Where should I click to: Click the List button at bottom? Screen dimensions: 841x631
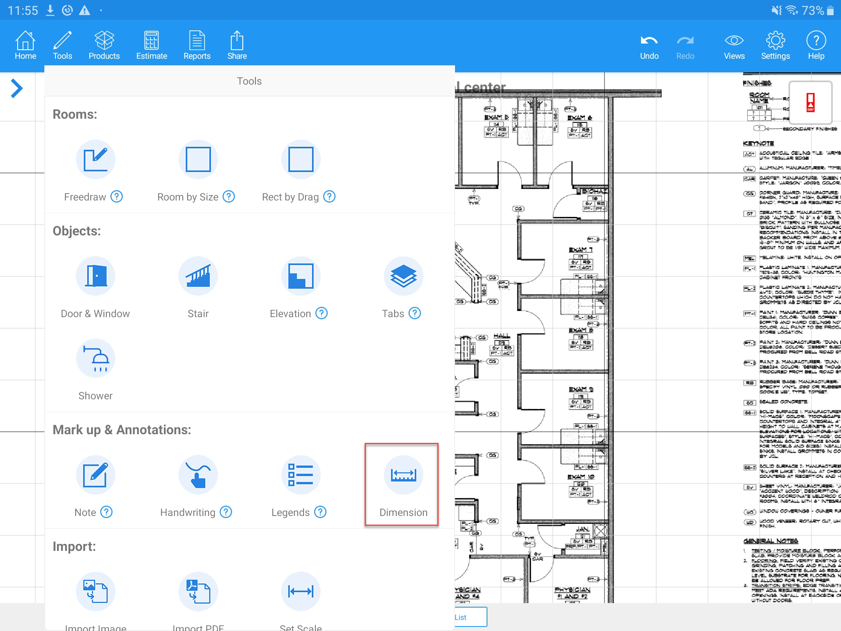coord(470,617)
